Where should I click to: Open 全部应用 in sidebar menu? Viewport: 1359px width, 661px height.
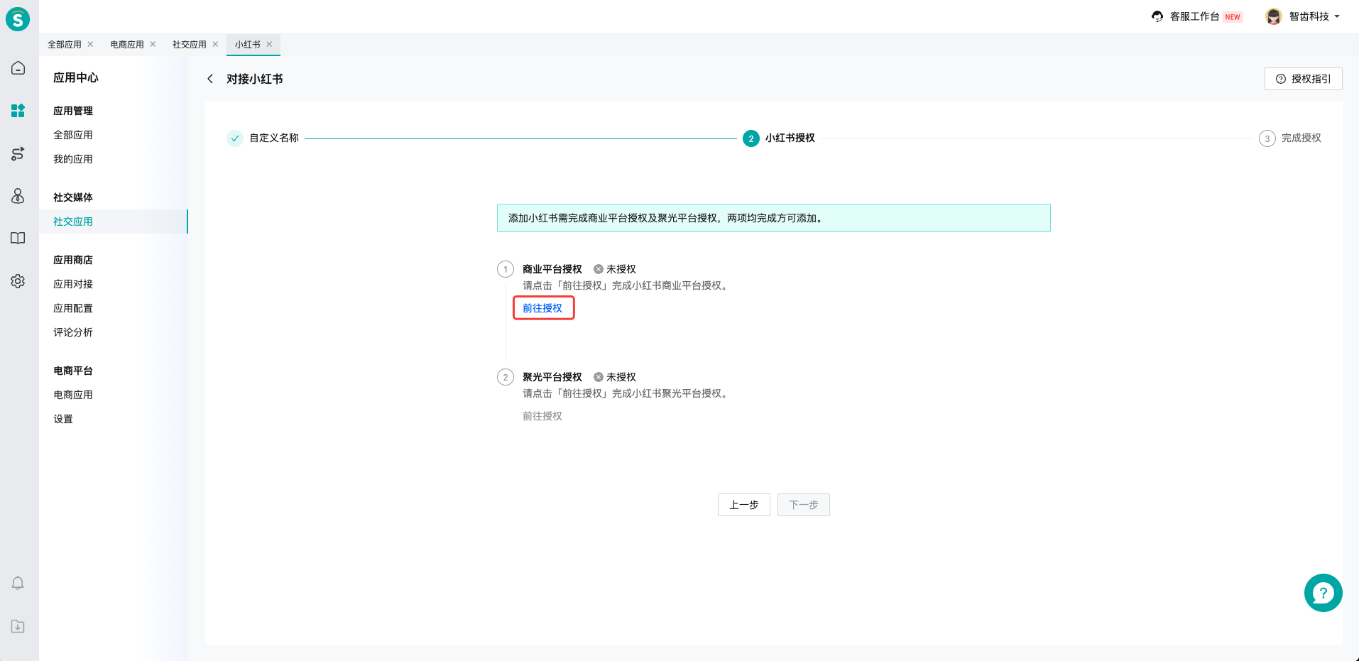73,135
